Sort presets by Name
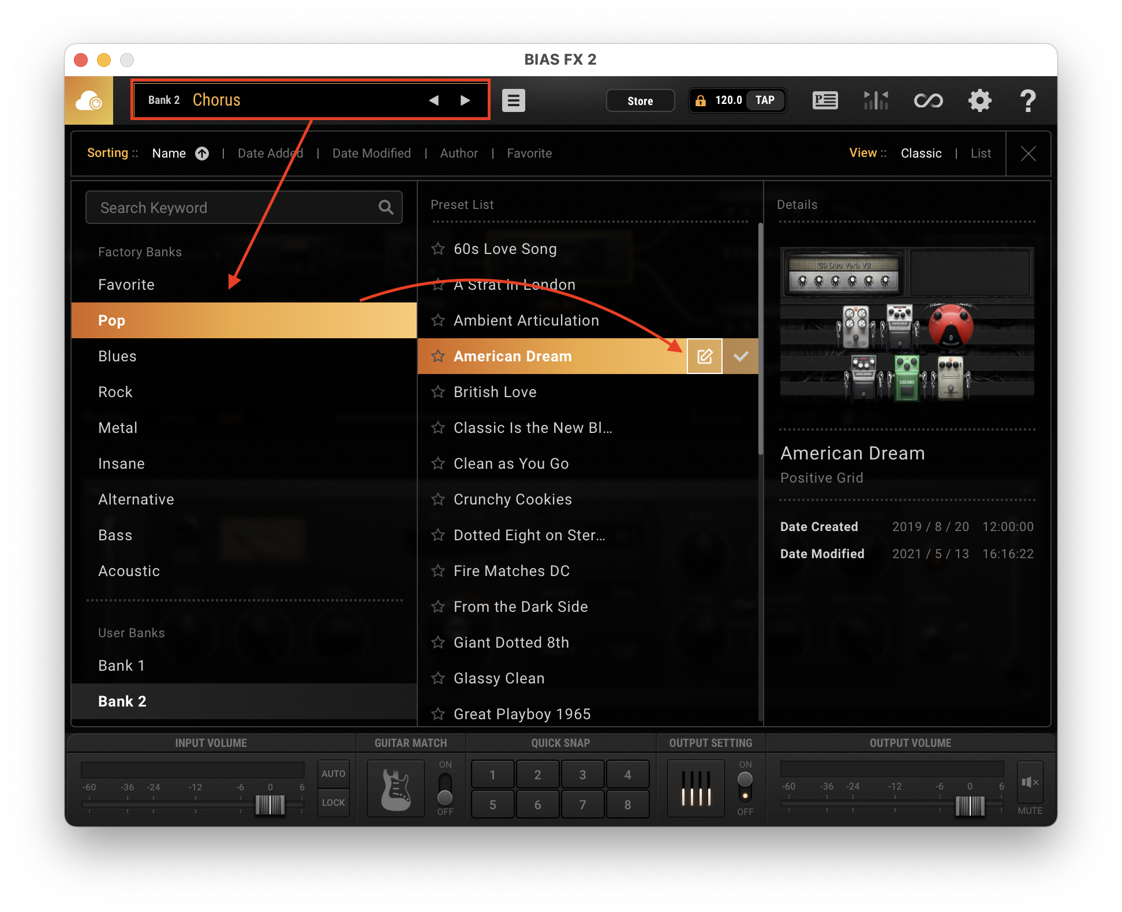Image resolution: width=1122 pixels, height=912 pixels. [x=169, y=154]
